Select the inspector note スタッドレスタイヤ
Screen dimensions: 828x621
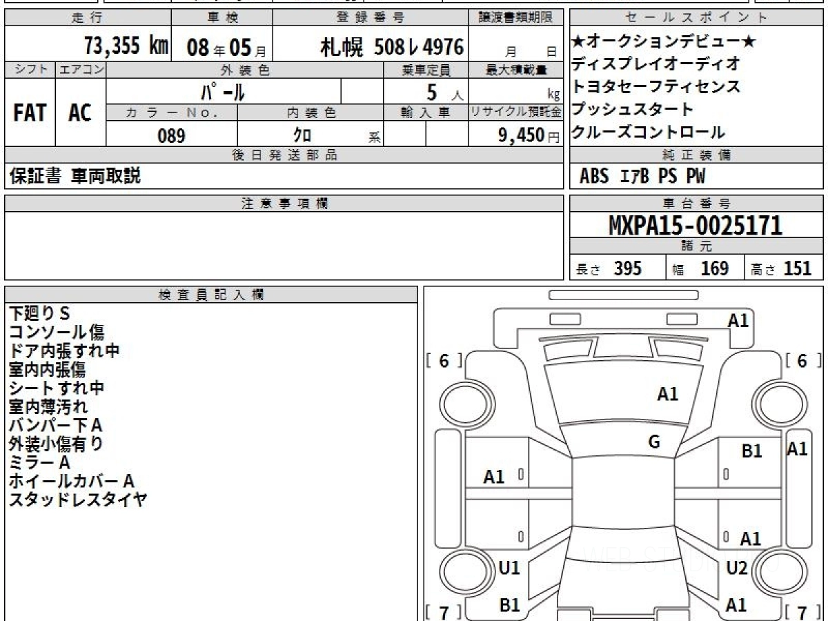click(78, 500)
